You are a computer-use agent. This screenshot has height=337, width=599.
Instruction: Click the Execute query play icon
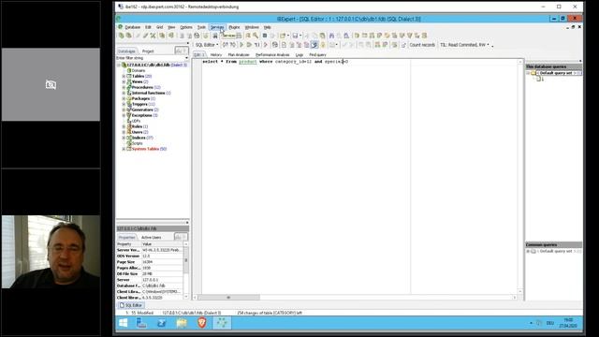coord(241,45)
